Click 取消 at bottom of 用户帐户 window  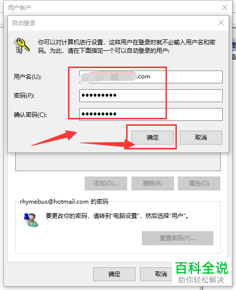click(156, 274)
